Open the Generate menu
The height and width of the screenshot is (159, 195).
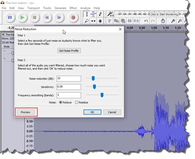coord(60,8)
